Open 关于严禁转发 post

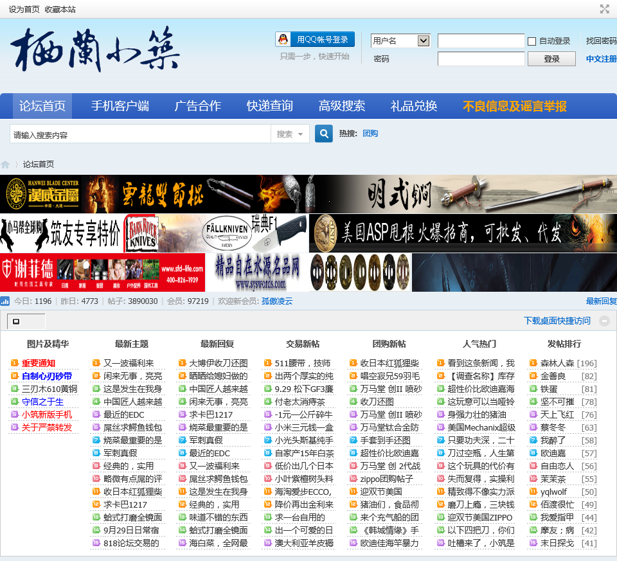click(x=47, y=427)
